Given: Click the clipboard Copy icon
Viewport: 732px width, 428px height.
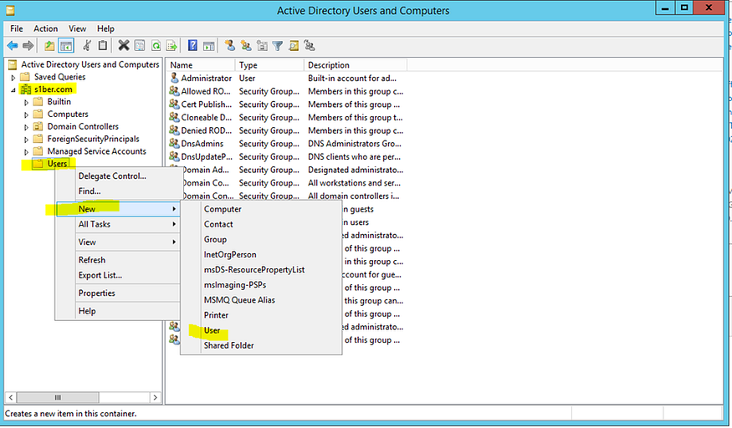Looking at the screenshot, I should (103, 45).
